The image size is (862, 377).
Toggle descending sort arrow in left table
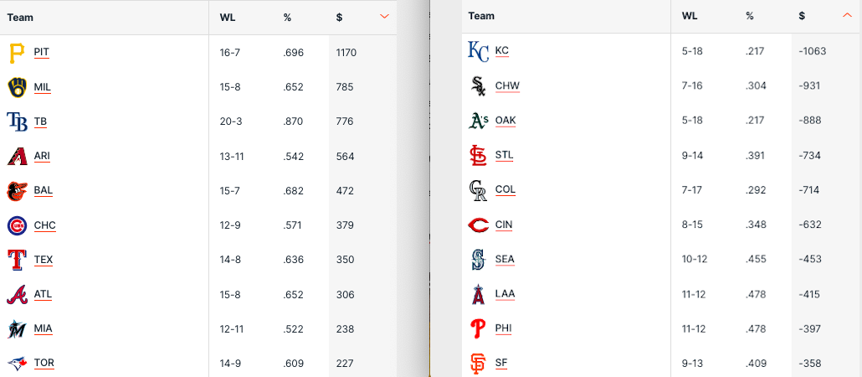384,17
